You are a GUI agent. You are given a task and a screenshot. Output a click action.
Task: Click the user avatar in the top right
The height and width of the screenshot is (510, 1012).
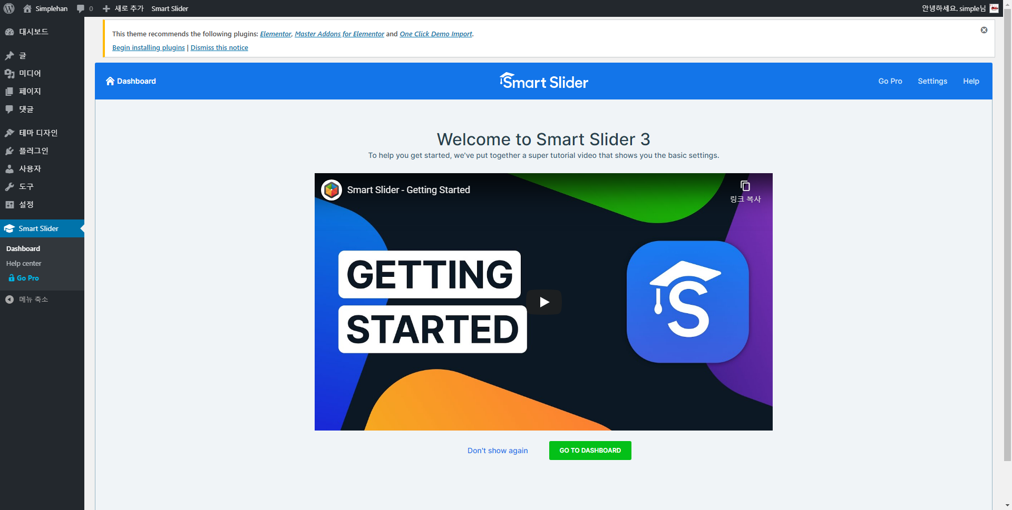[994, 8]
